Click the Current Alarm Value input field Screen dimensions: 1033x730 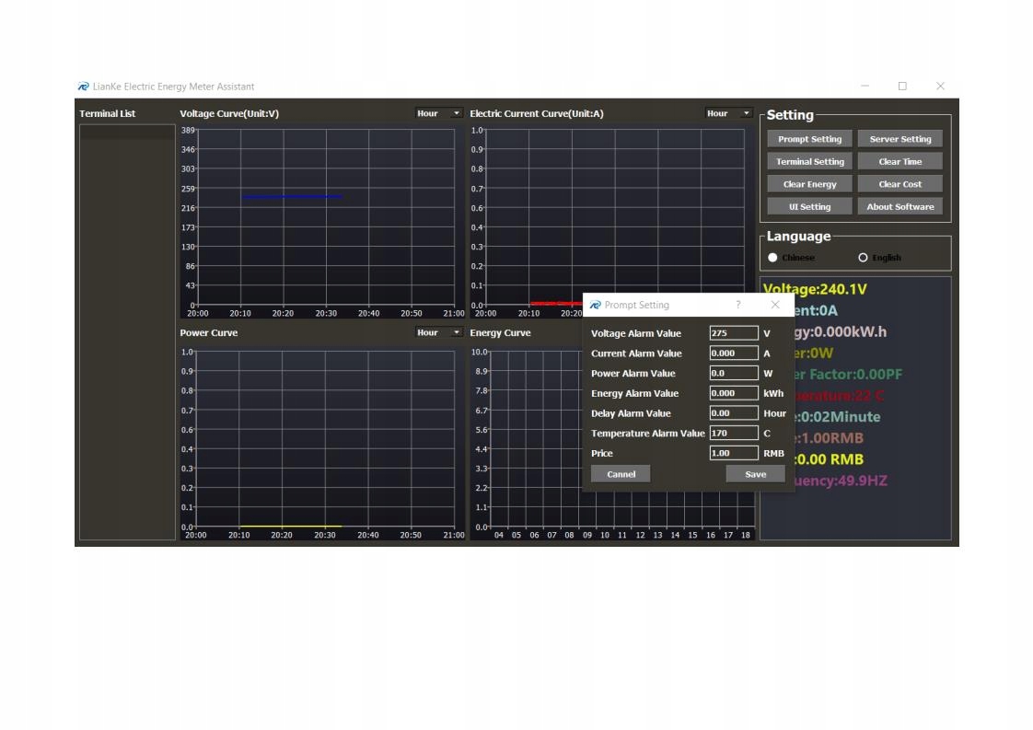[734, 353]
